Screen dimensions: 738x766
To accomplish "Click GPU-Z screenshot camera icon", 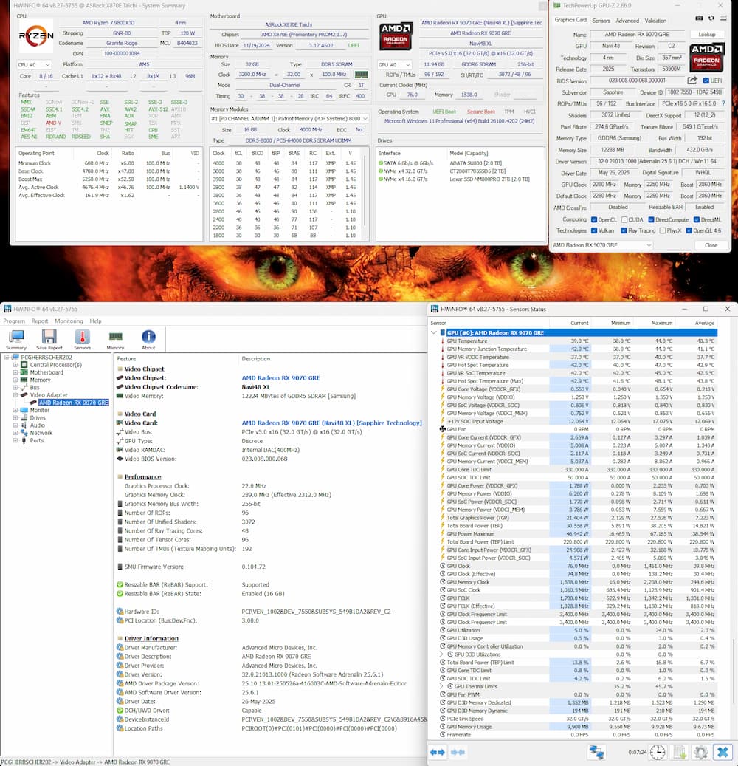I will click(x=699, y=18).
